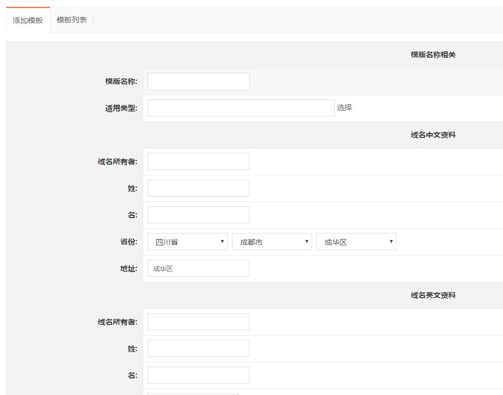Switch to the 模板列表 tab
This screenshot has width=503, height=395.
coord(72,20)
